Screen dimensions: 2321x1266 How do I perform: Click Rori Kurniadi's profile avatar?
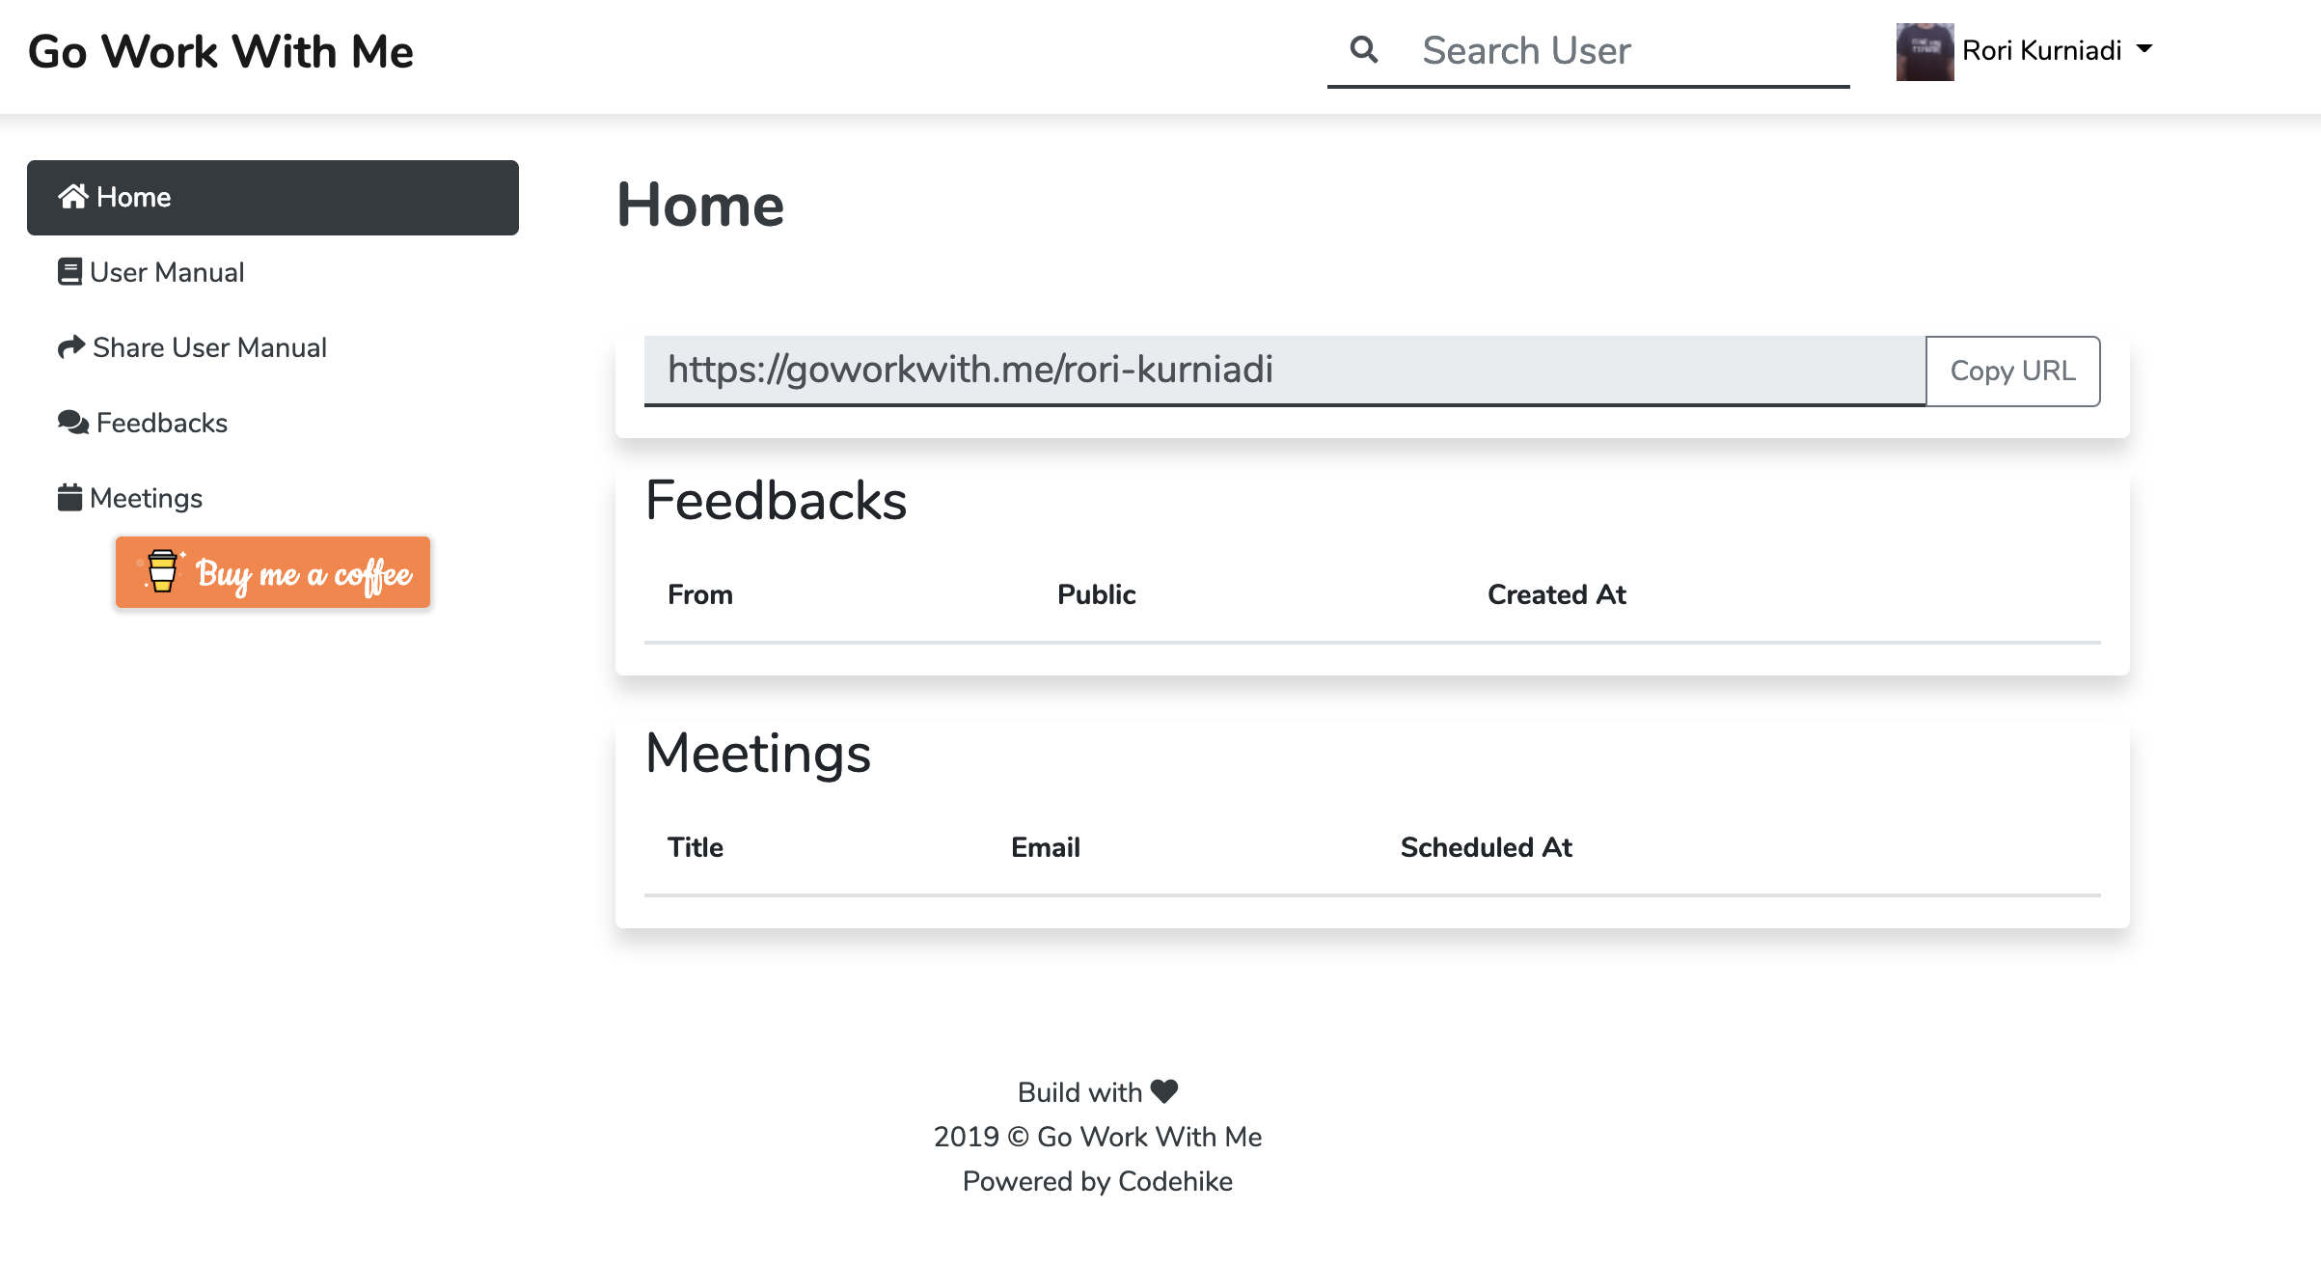coord(1925,51)
